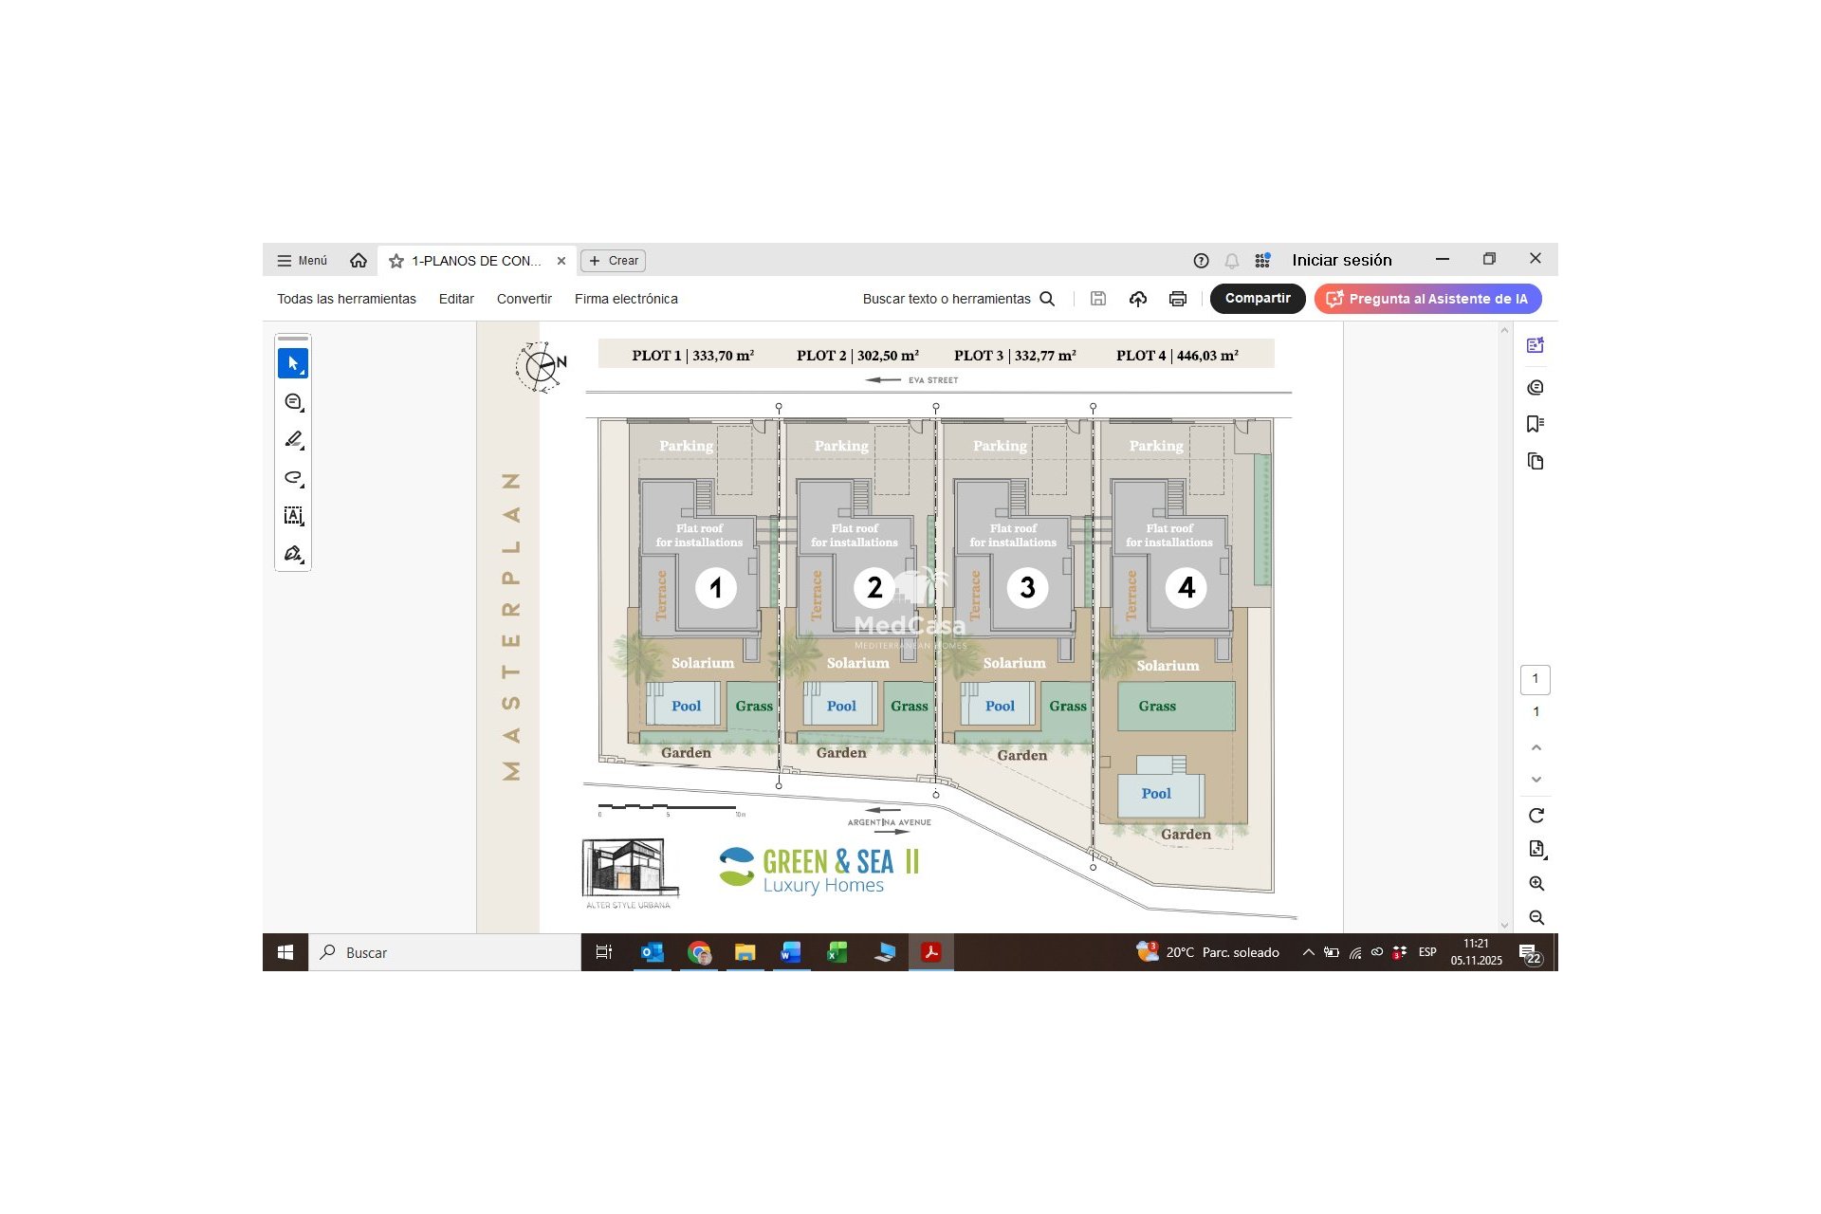The height and width of the screenshot is (1214, 1821).
Task: Click the Compartir button
Action: (1257, 299)
